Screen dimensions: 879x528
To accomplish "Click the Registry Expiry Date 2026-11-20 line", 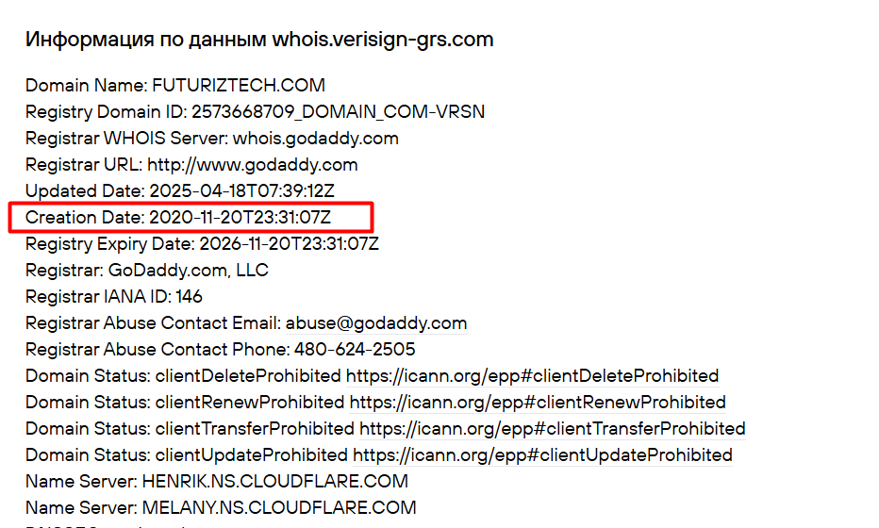I will (203, 244).
